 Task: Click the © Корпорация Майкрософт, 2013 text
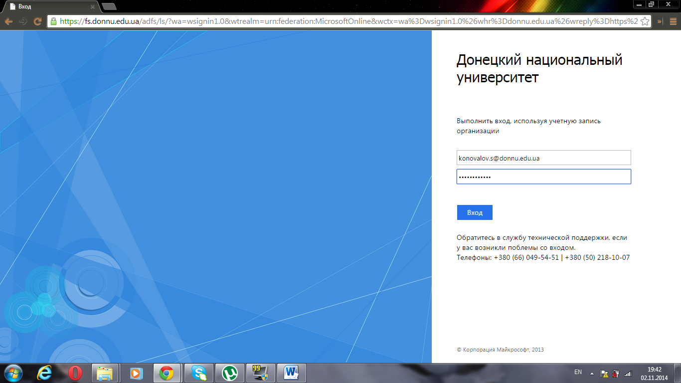click(500, 350)
